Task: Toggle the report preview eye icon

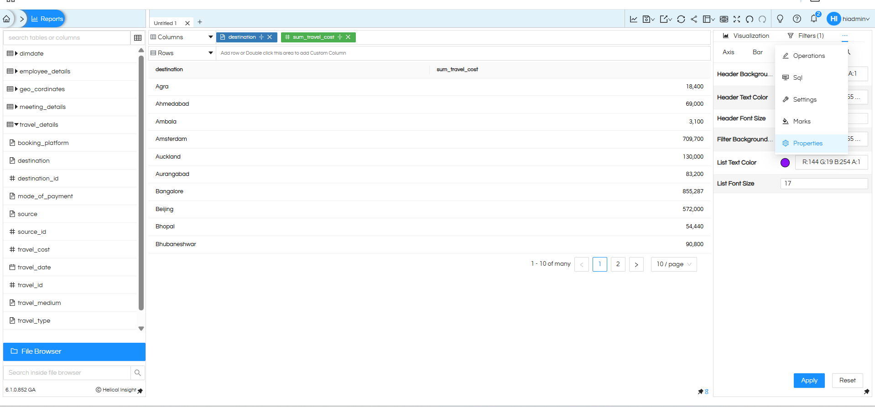Action: click(x=724, y=19)
